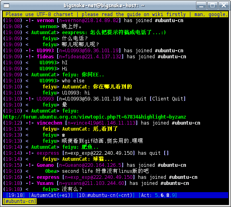The height and width of the screenshot is (207, 231).
Task: Click nickname vernon in the join message
Action: (45, 20)
